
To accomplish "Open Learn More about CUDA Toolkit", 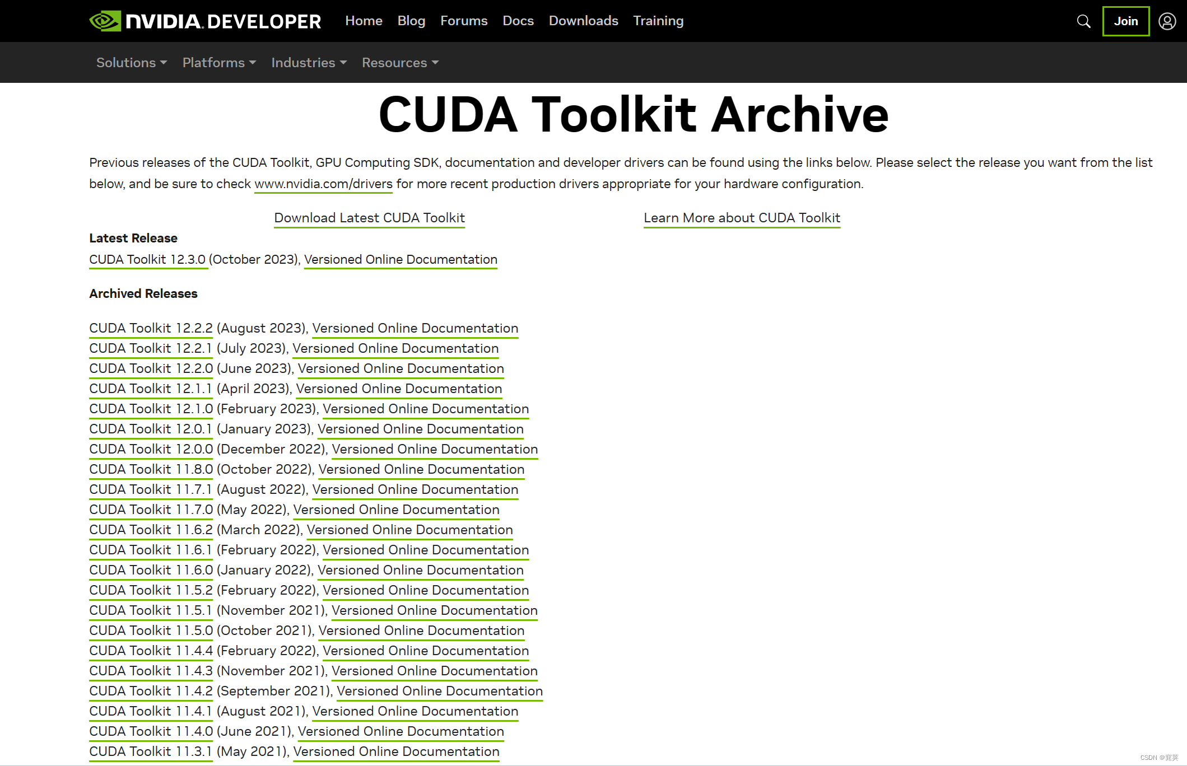I will point(742,218).
